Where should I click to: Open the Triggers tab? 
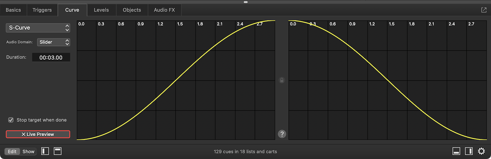(42, 10)
